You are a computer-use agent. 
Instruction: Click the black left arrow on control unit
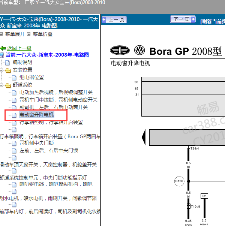[144, 137]
